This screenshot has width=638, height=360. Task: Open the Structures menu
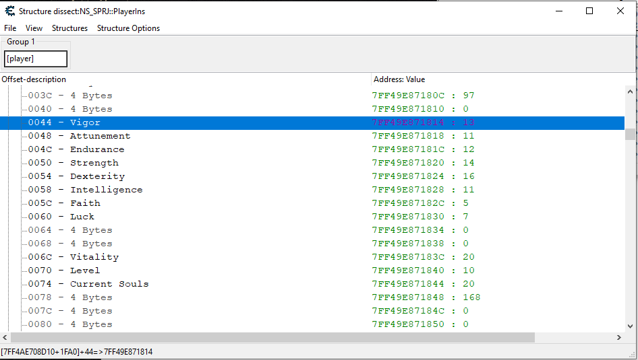[69, 28]
